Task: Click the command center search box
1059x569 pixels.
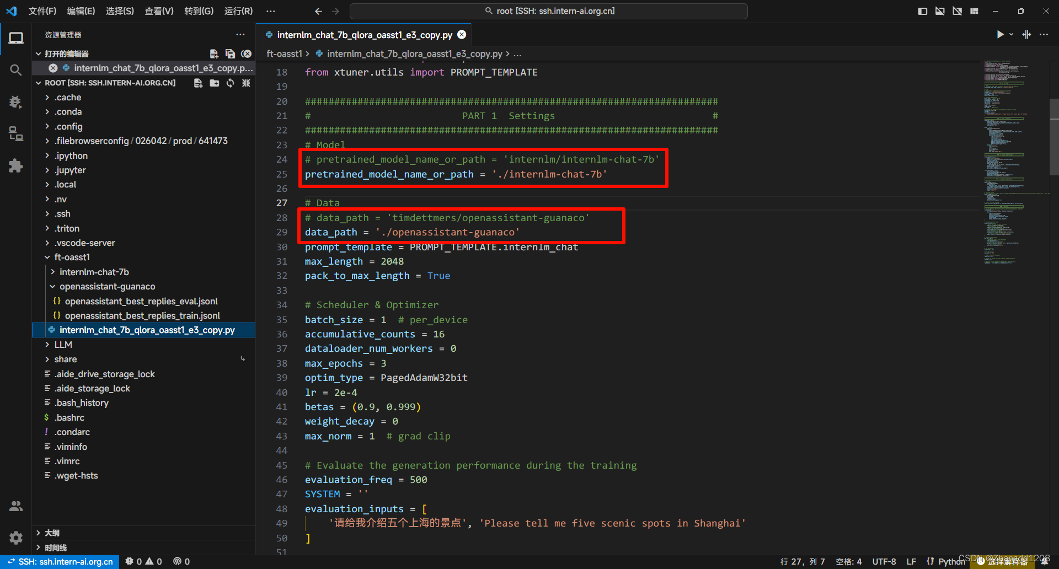Action: click(x=549, y=11)
